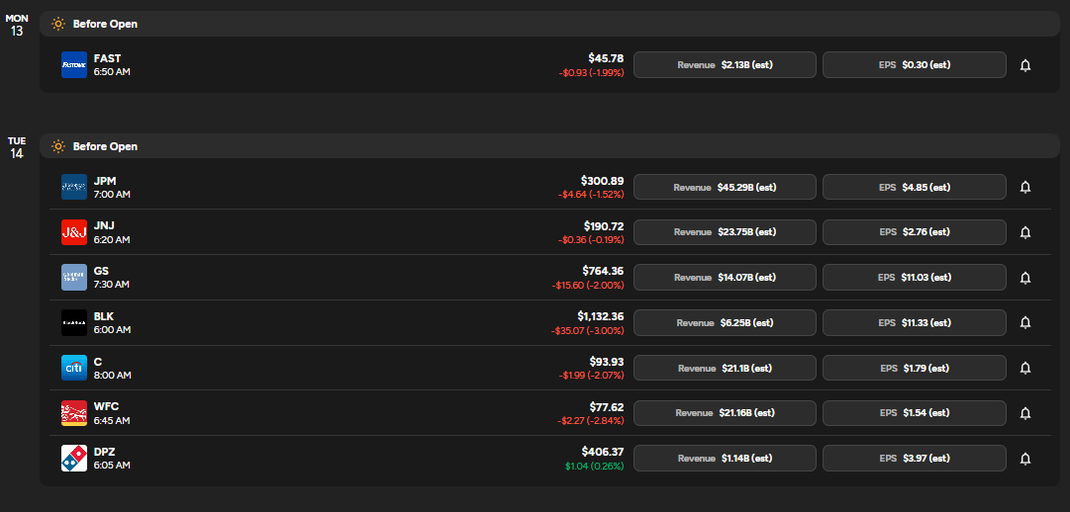Select the MON 13 date label

click(x=17, y=26)
